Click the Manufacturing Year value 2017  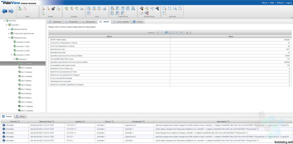click(x=288, y=49)
